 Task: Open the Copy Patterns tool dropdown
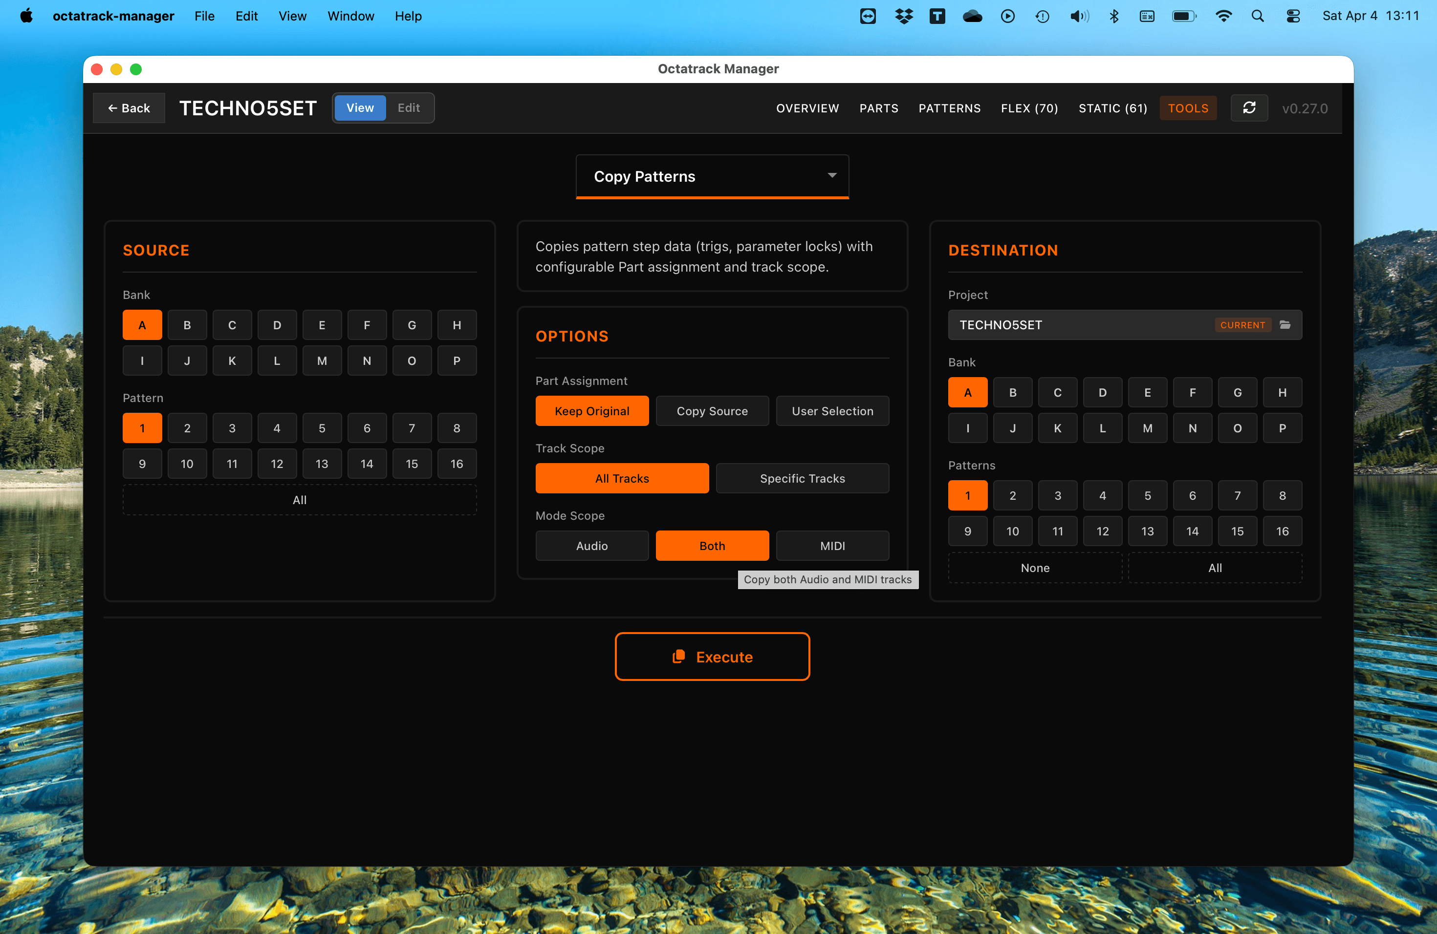pos(712,176)
